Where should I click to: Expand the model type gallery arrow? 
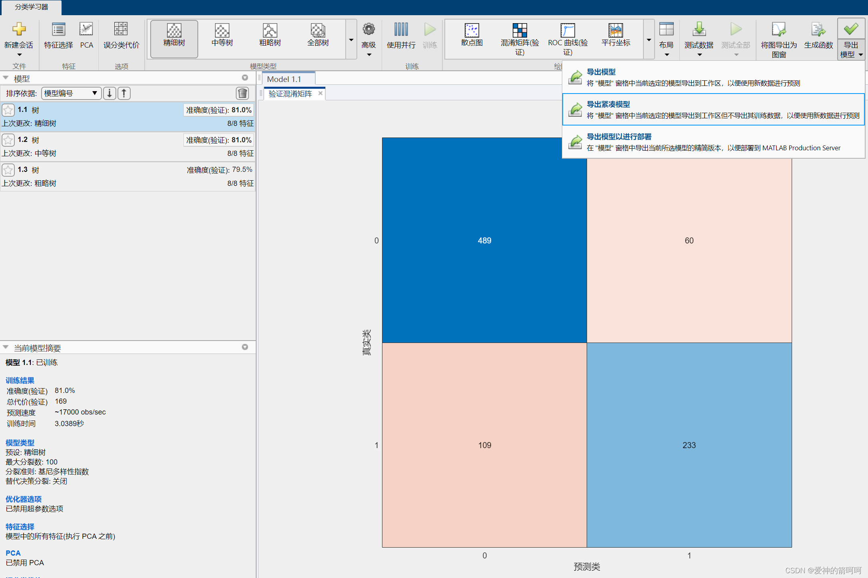pyautogui.click(x=351, y=40)
